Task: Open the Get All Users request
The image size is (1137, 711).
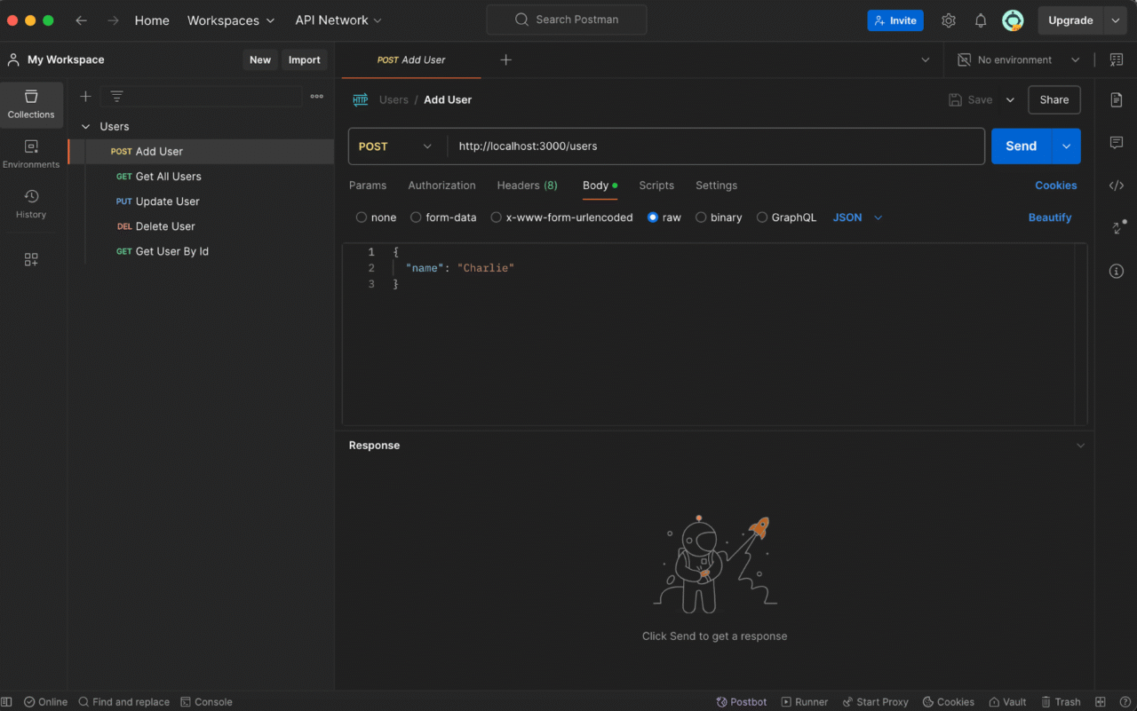Action: point(201,177)
